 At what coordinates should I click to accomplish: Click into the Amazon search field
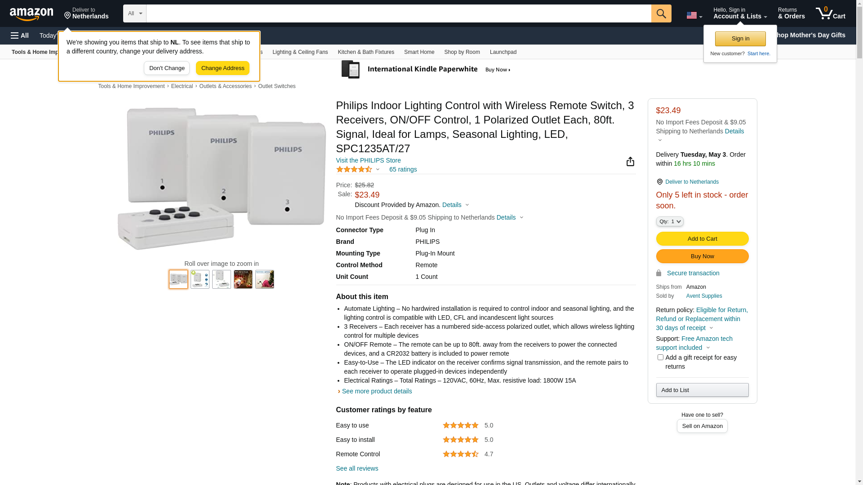398,13
